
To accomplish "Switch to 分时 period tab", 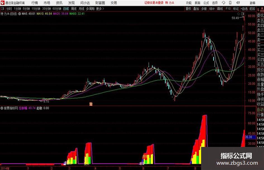I will (x=9, y=9).
